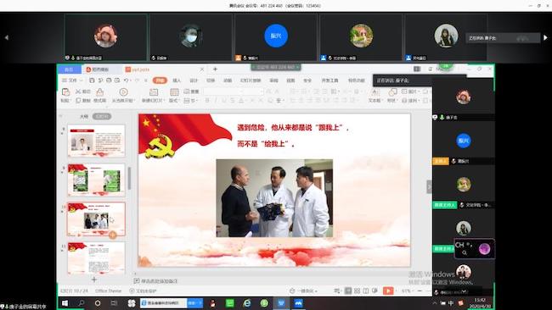Toggle Bold formatting button
This screenshot has width=552, height=310.
coord(207,101)
